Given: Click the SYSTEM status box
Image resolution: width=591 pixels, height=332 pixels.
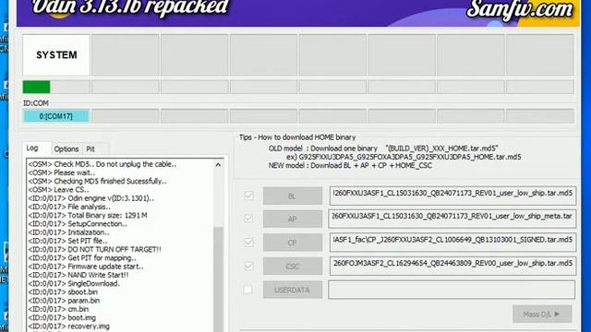Looking at the screenshot, I should coord(56,55).
